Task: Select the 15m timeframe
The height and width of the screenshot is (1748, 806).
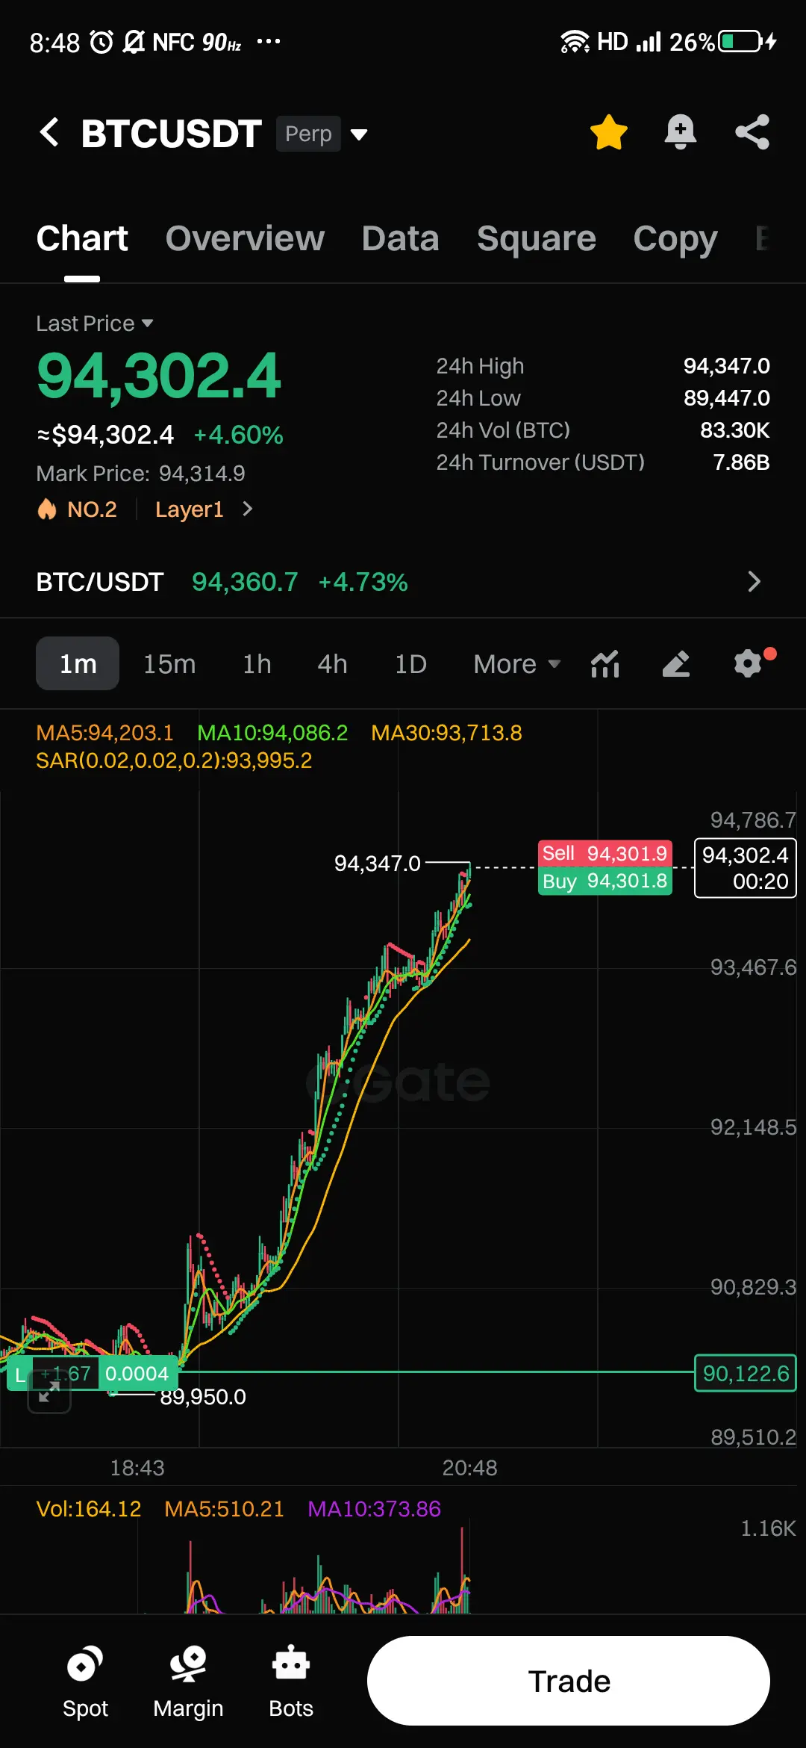Action: 169,664
